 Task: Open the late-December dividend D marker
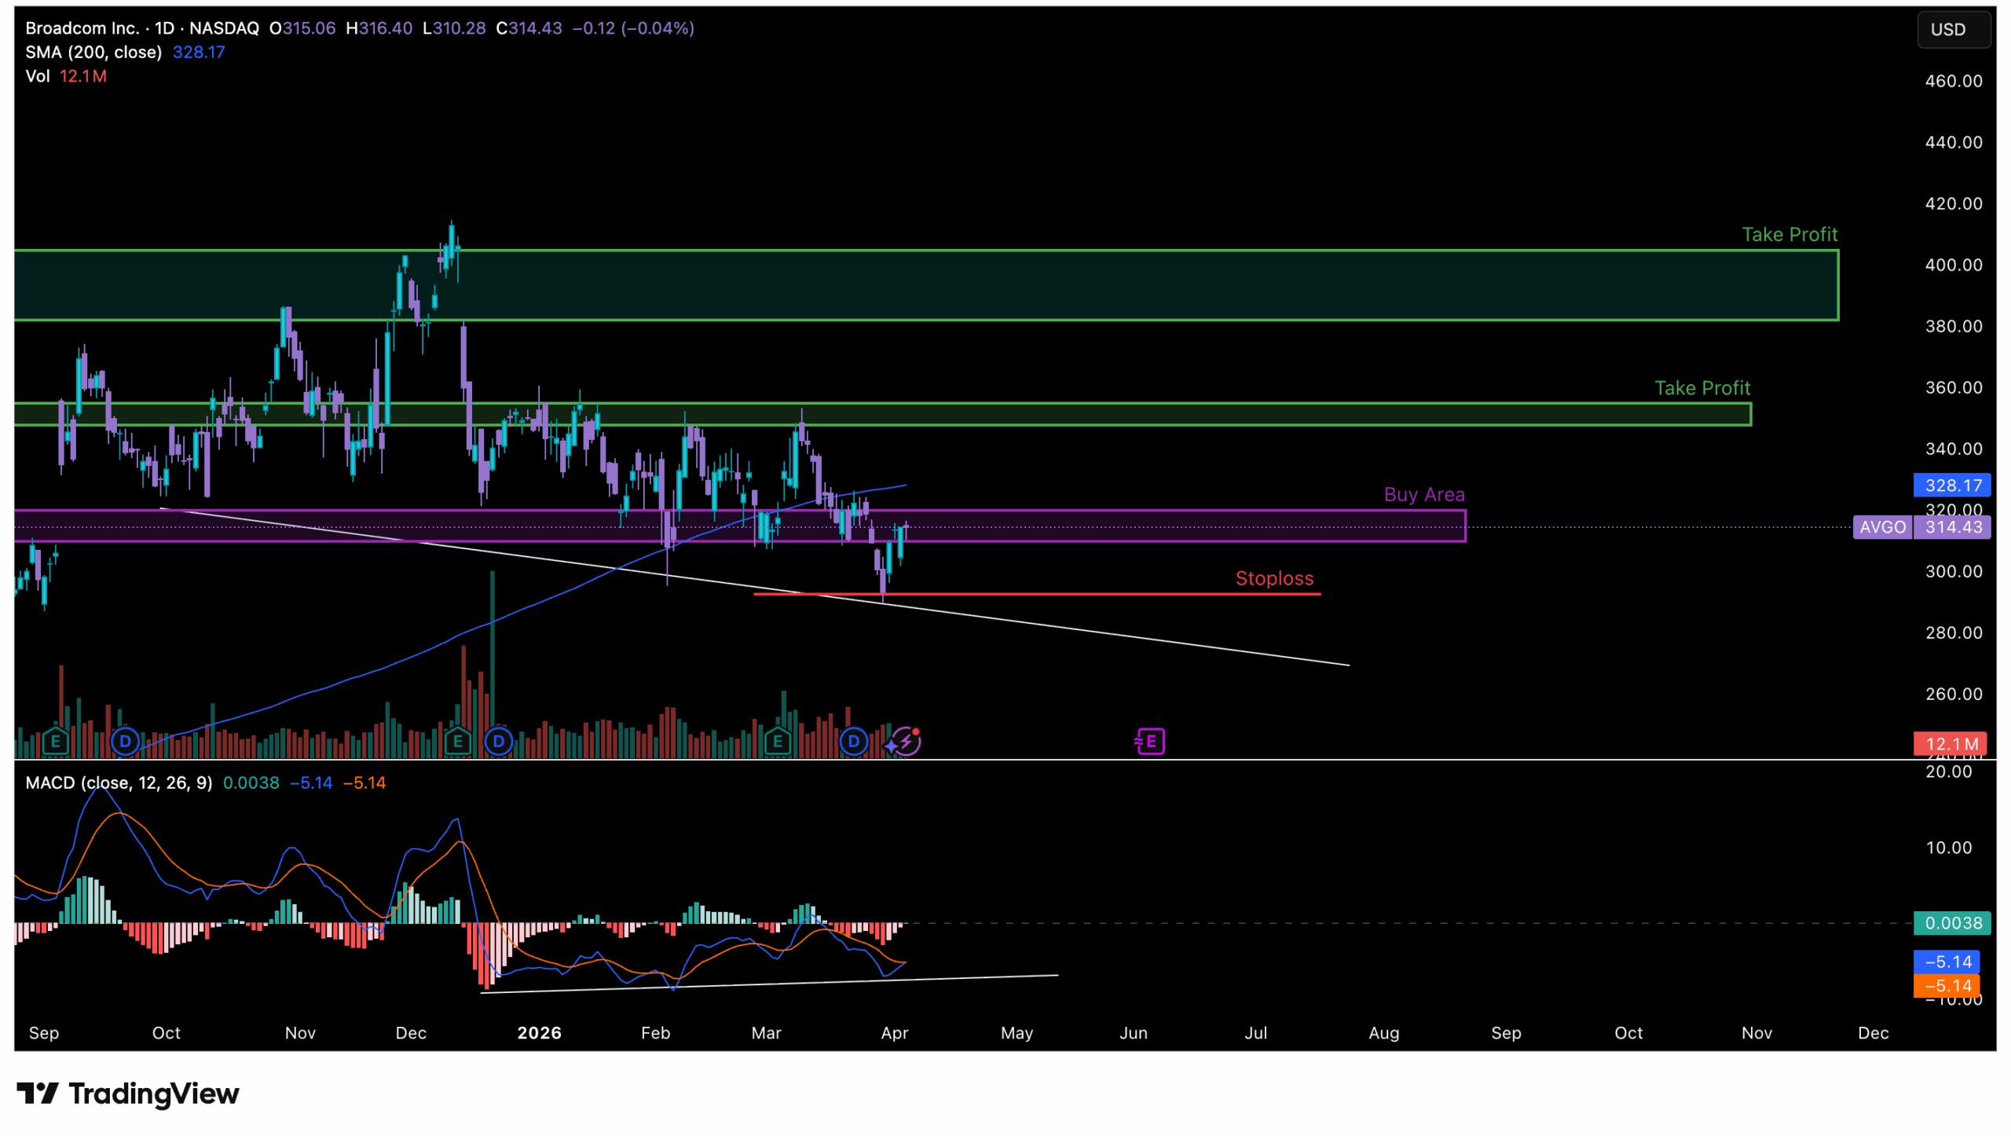pyautogui.click(x=499, y=741)
